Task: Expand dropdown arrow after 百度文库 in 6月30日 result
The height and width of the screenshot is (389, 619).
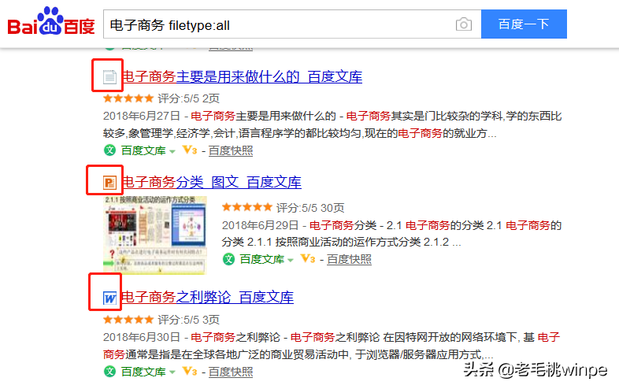Action: click(x=172, y=372)
